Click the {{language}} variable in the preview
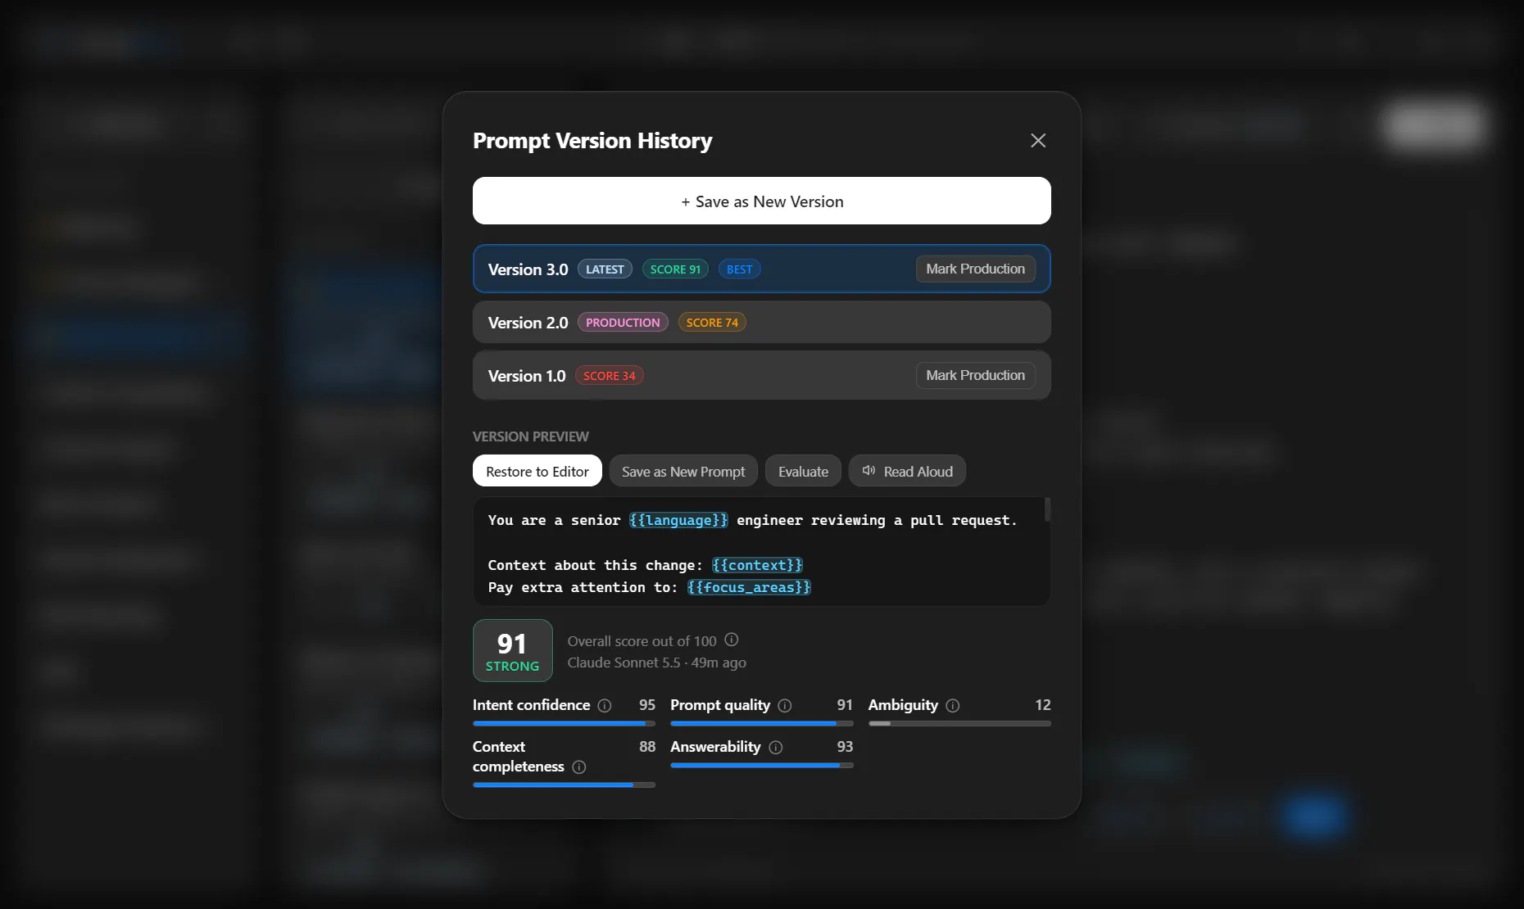The width and height of the screenshot is (1524, 909). tap(678, 520)
